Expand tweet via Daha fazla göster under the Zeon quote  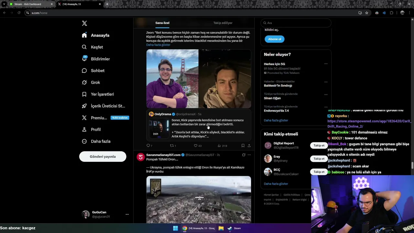(158, 45)
